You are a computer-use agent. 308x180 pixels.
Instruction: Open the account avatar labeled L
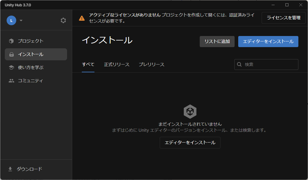(x=11, y=20)
